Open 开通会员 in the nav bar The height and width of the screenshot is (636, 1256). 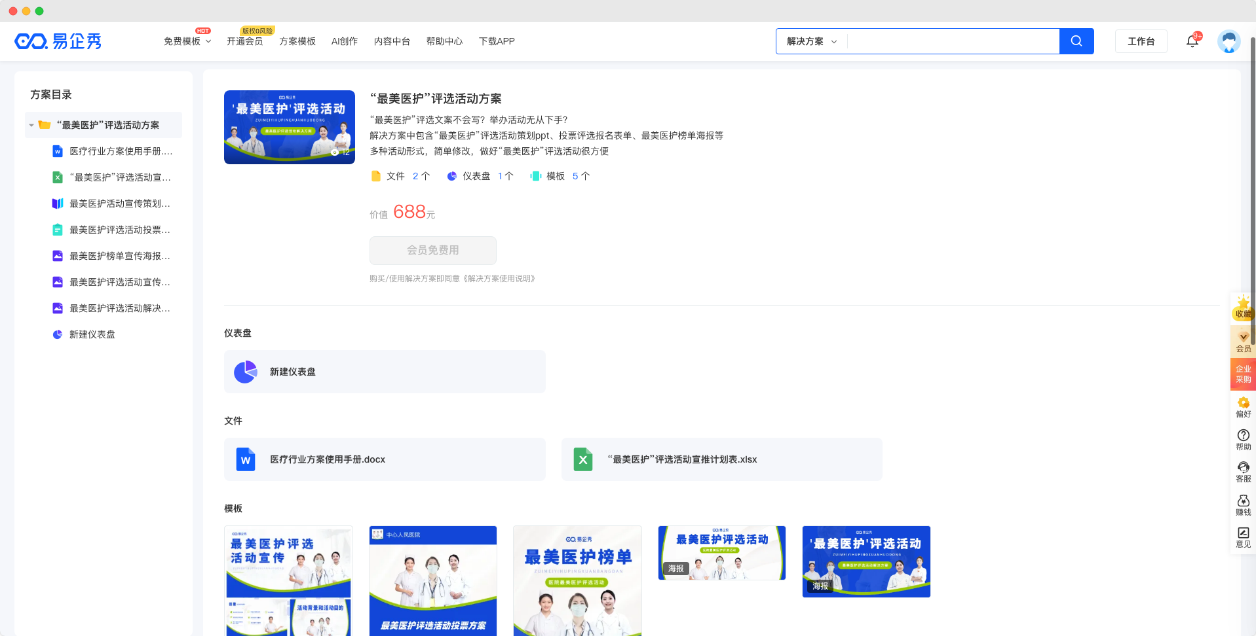[245, 41]
